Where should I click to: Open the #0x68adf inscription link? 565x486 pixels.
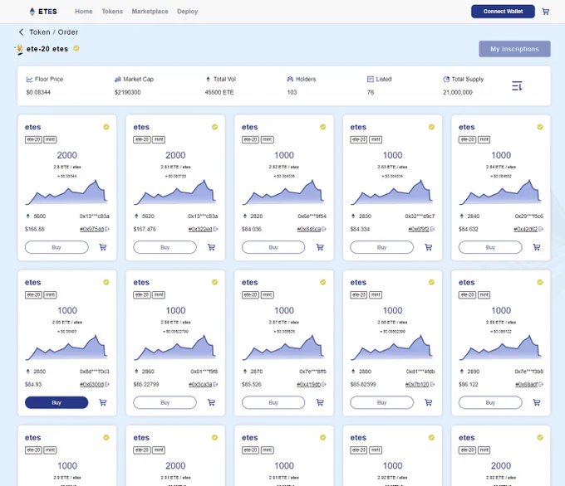tap(527, 384)
